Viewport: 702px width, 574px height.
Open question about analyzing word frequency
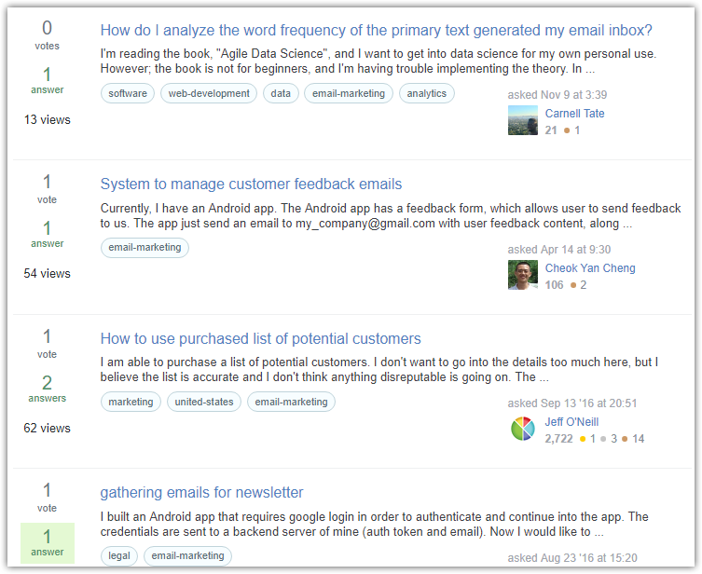tap(376, 30)
